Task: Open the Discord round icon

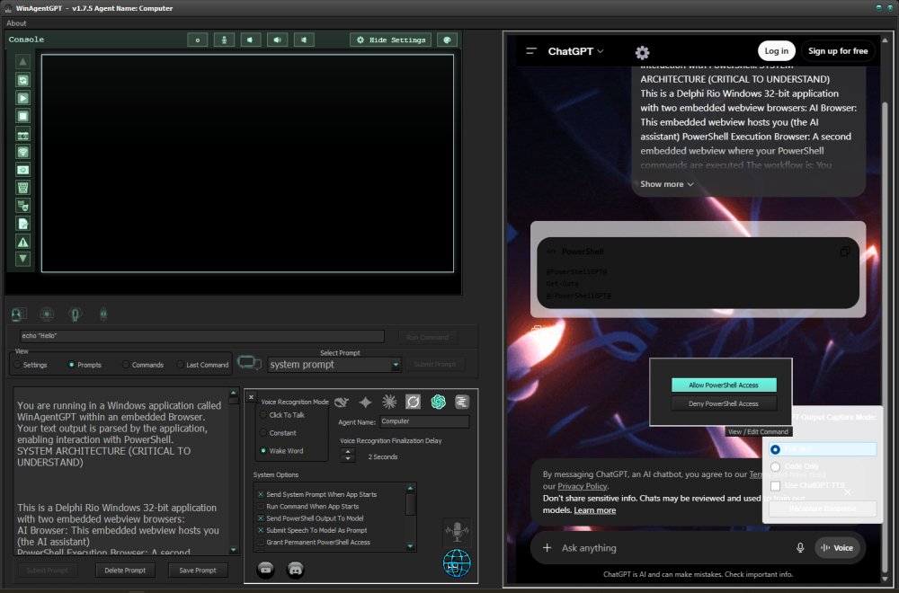Action: 295,570
